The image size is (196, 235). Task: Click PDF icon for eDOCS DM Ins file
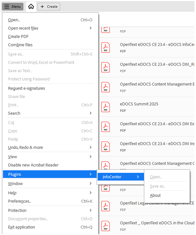pos(106,147)
